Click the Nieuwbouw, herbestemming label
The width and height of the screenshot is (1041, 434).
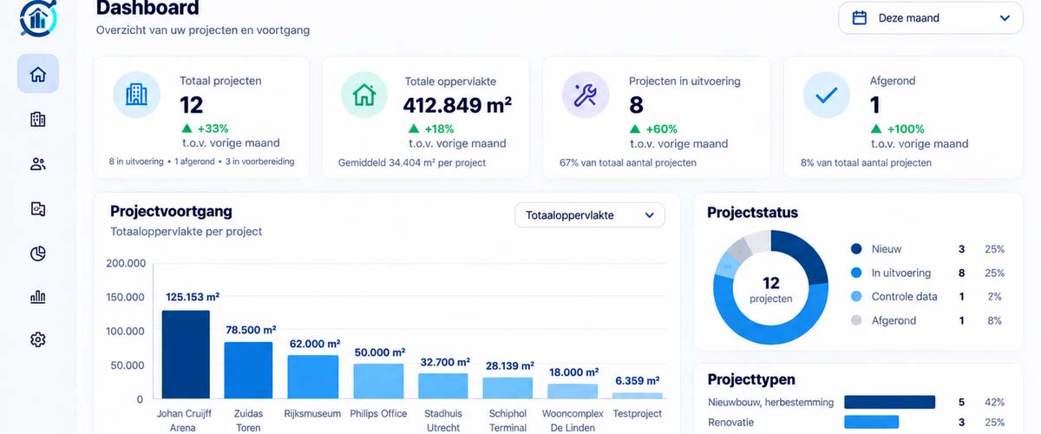click(770, 402)
